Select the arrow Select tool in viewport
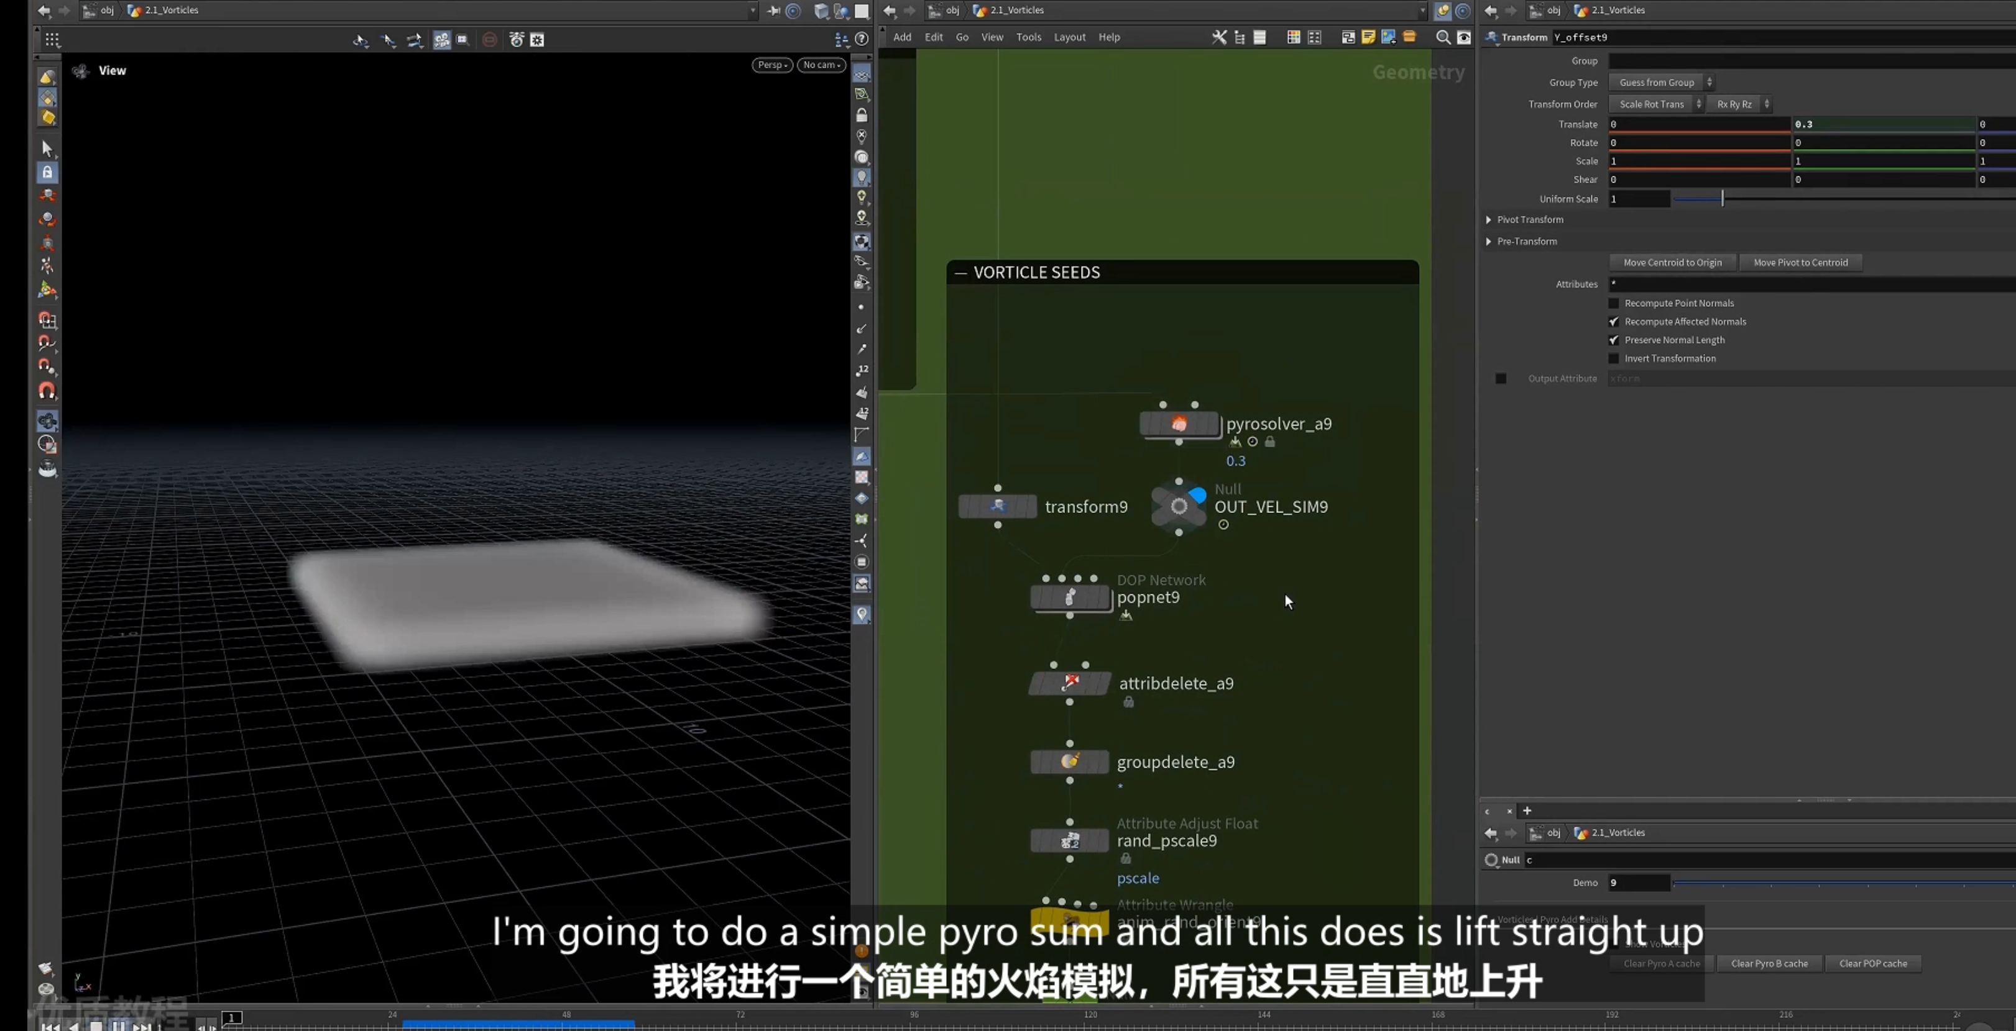 tap(47, 148)
